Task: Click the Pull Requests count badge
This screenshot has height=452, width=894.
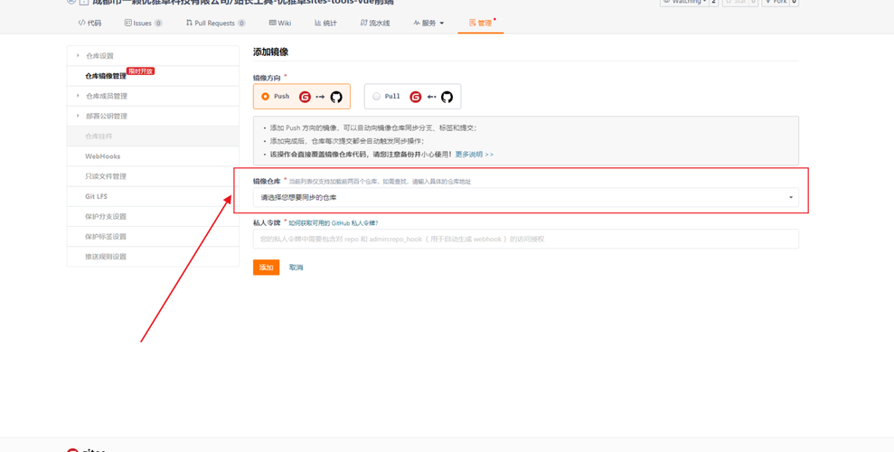Action: [x=241, y=24]
